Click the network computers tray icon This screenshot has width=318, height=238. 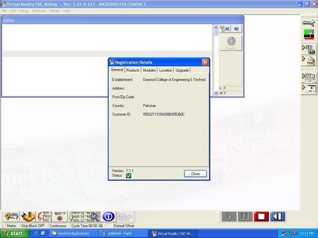pos(284,234)
